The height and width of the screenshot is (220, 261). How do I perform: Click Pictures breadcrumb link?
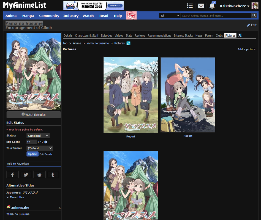click(119, 43)
